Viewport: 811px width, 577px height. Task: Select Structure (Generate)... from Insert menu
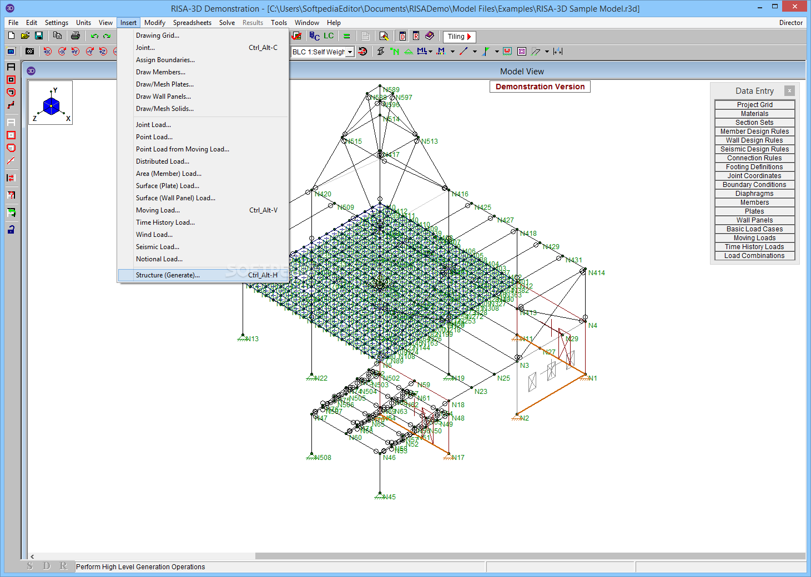(203, 275)
